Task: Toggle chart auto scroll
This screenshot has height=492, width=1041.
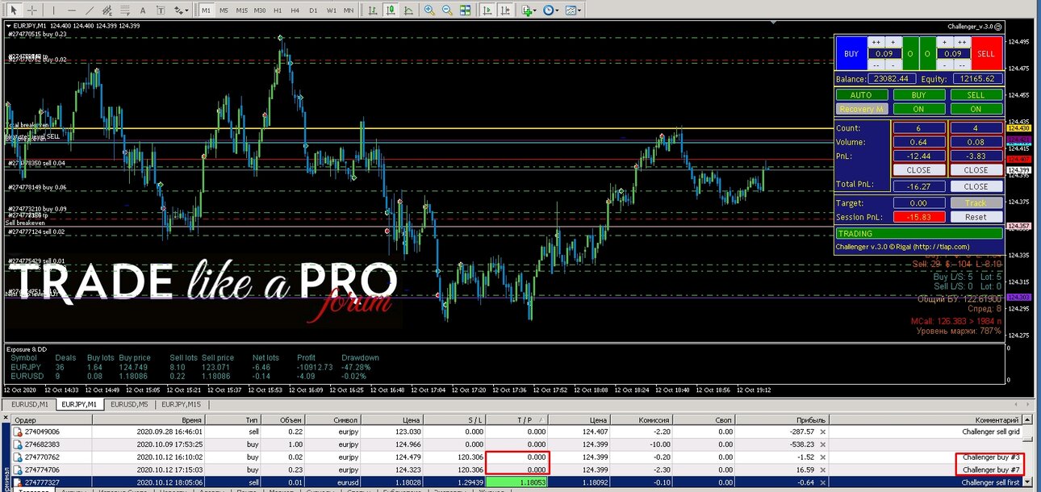Action: point(488,10)
